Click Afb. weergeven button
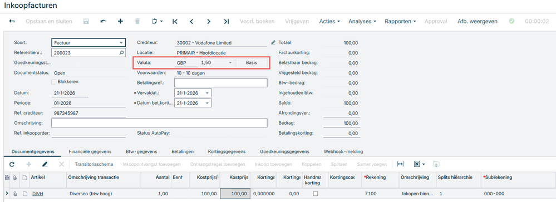This screenshot has width=556, height=202. [478, 21]
